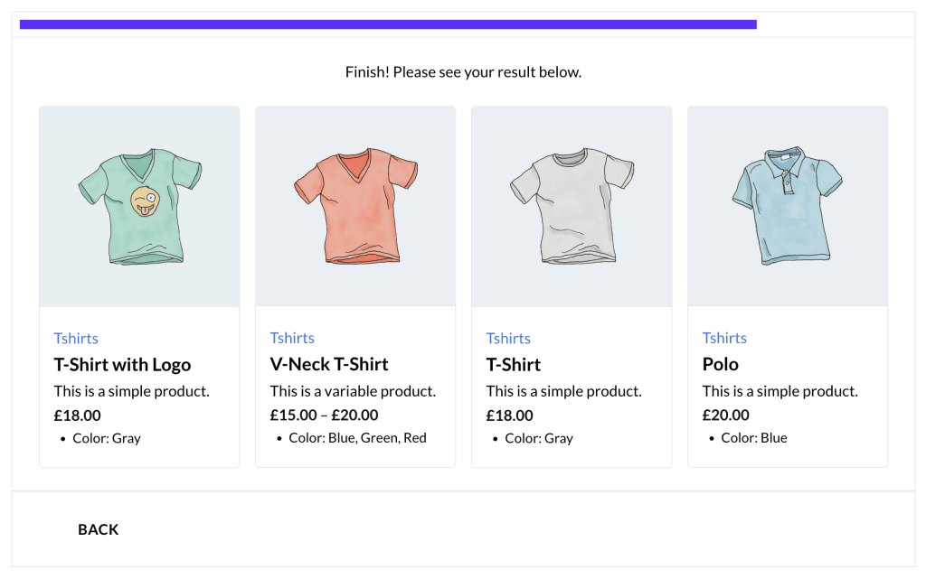Click the Color: Blue attribute on Polo
The image size is (926, 579).
click(754, 438)
